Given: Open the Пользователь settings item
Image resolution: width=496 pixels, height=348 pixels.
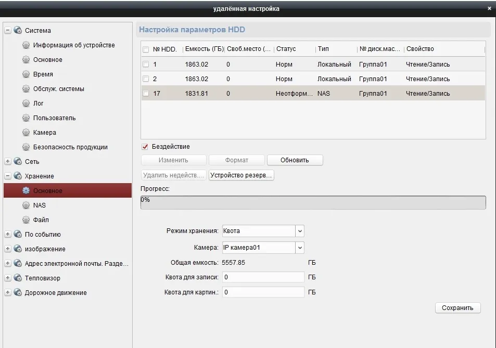Looking at the screenshot, I should (x=54, y=118).
